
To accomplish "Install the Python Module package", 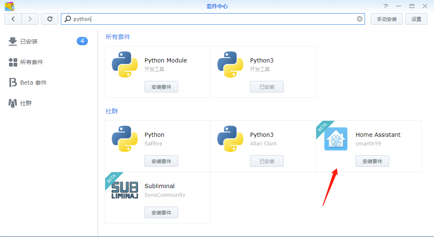I will (x=161, y=87).
